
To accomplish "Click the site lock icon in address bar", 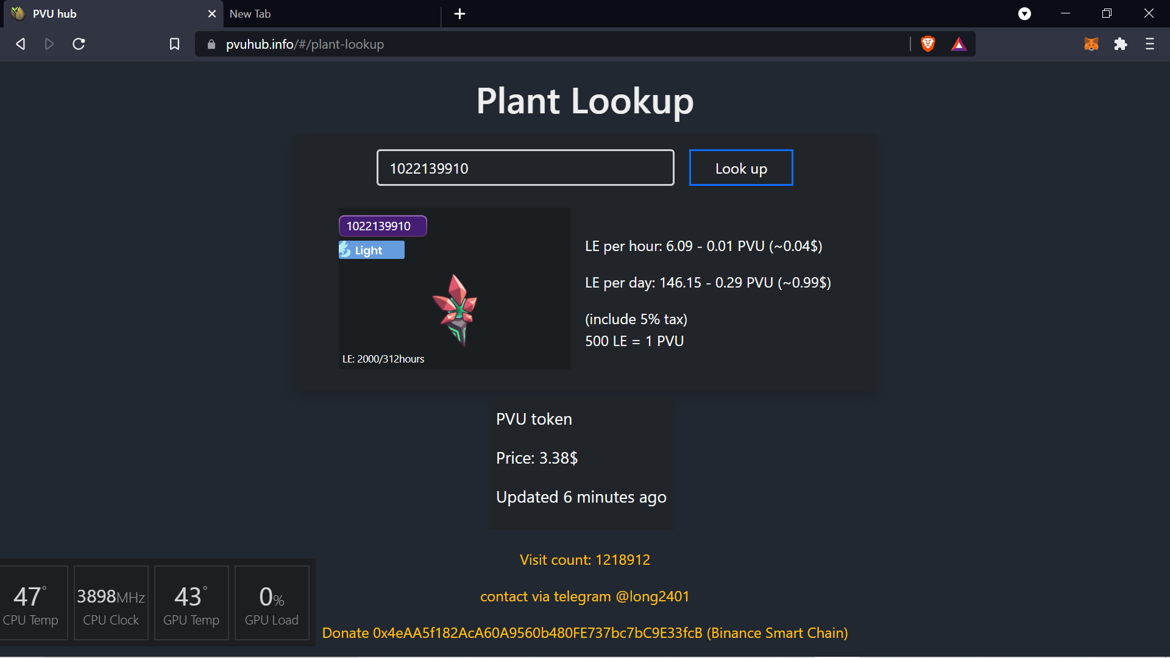I will click(211, 44).
